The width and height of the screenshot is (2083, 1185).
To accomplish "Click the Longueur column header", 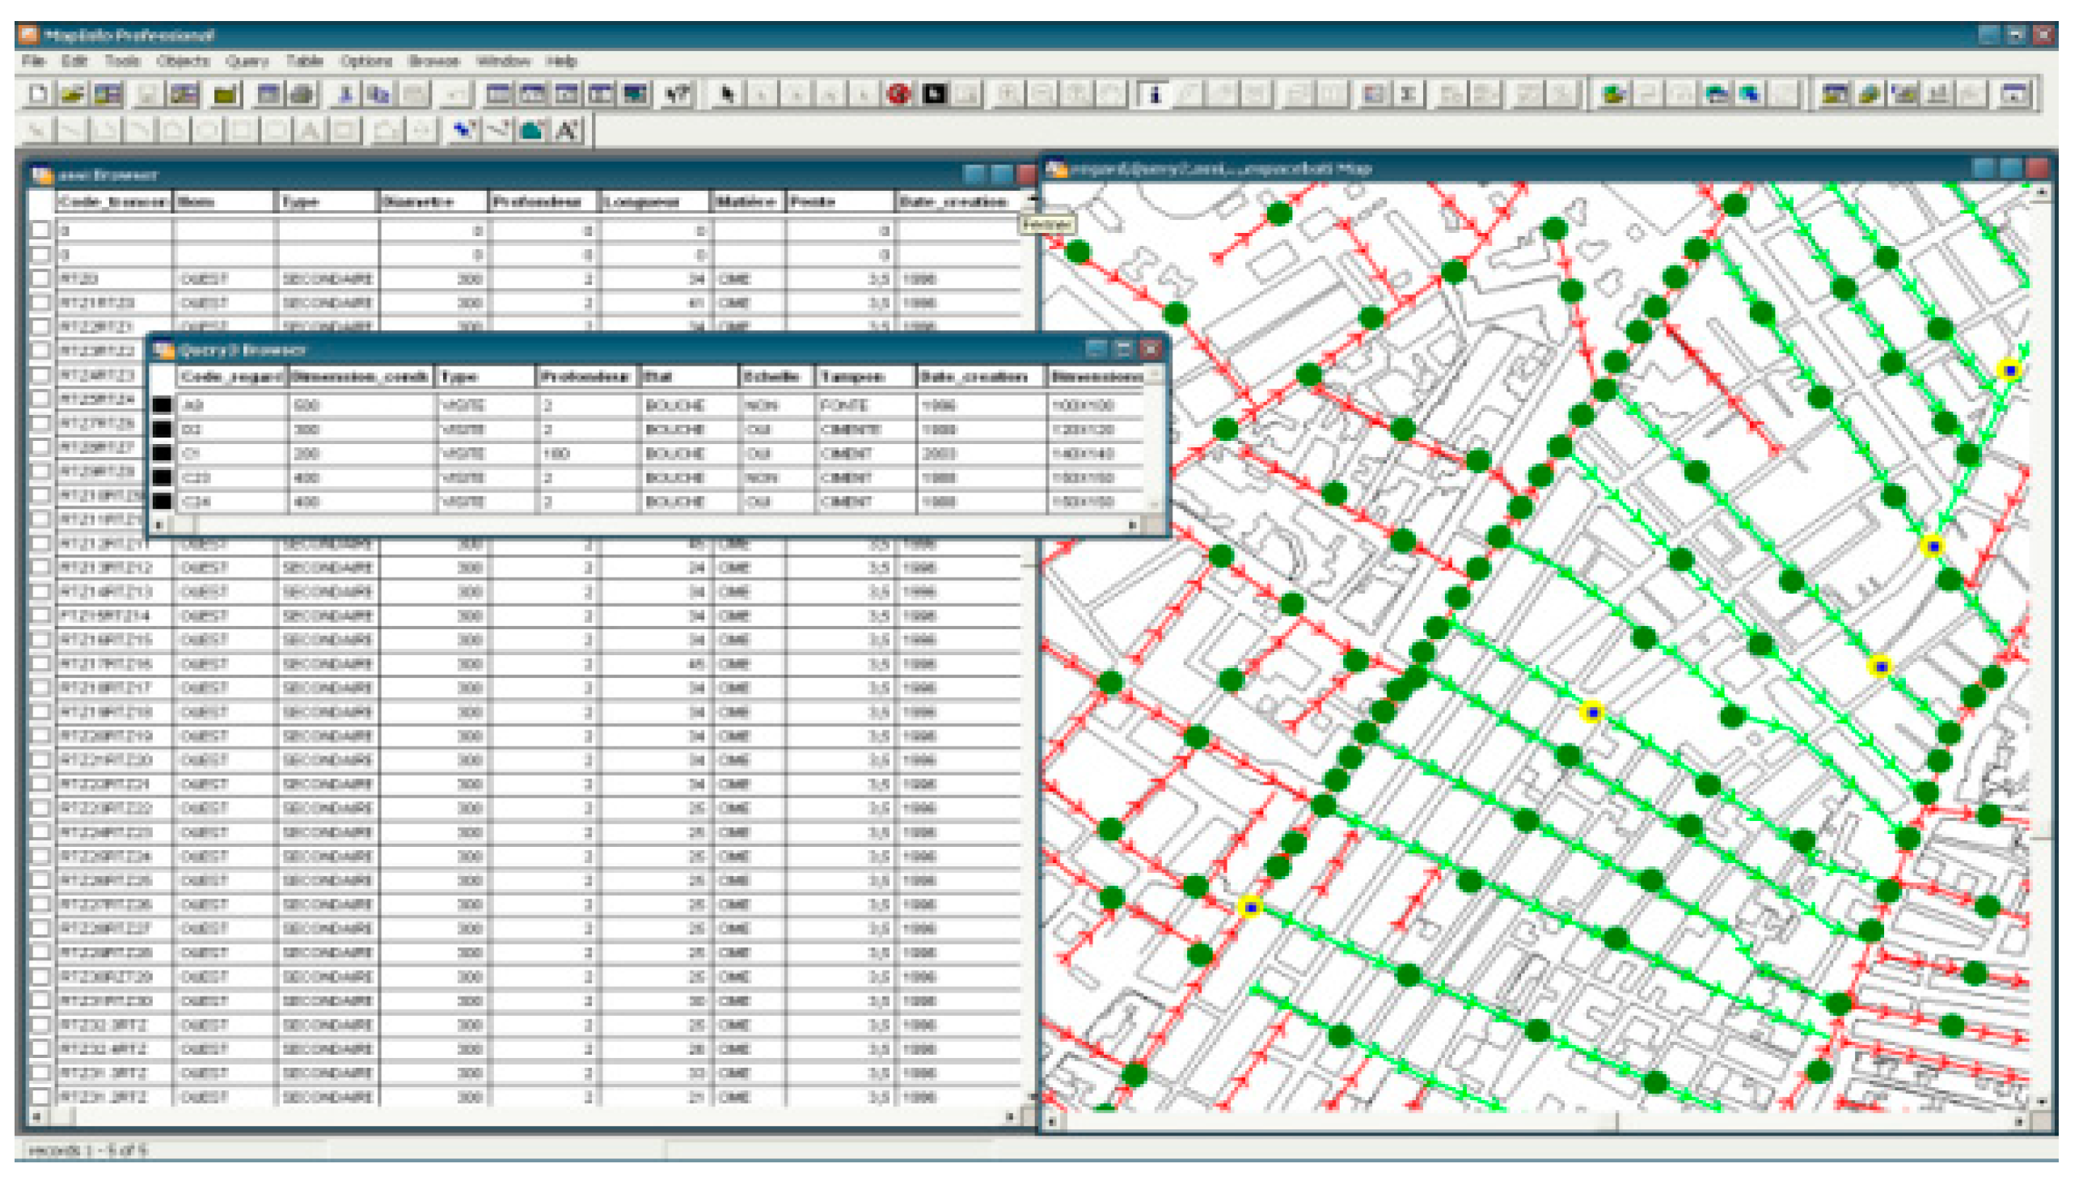I will 656,202.
